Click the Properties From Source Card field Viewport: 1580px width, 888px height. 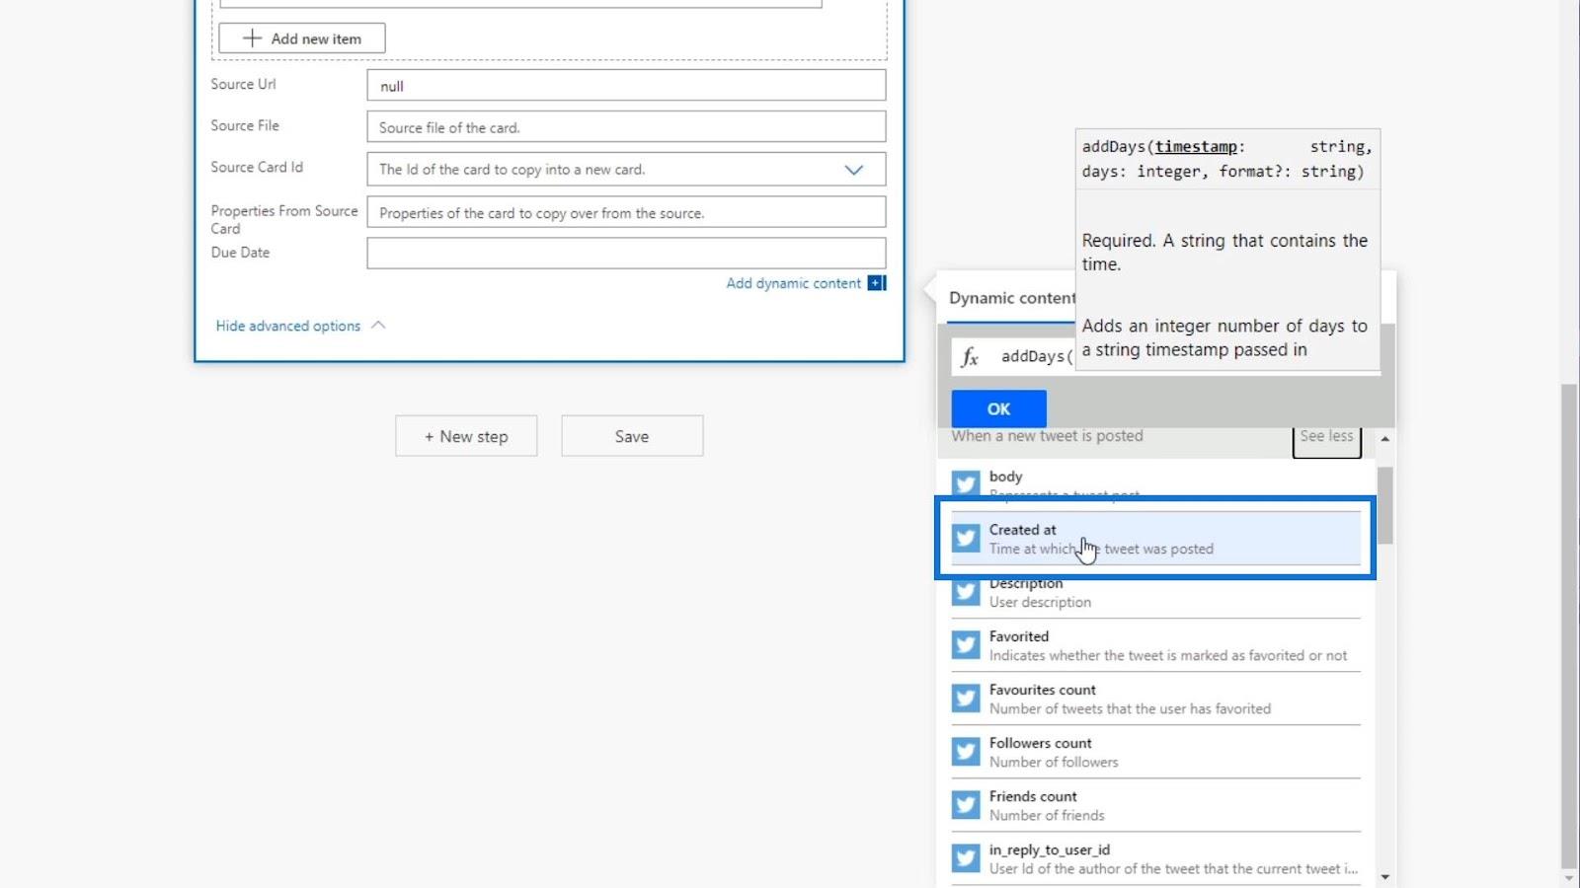click(626, 212)
